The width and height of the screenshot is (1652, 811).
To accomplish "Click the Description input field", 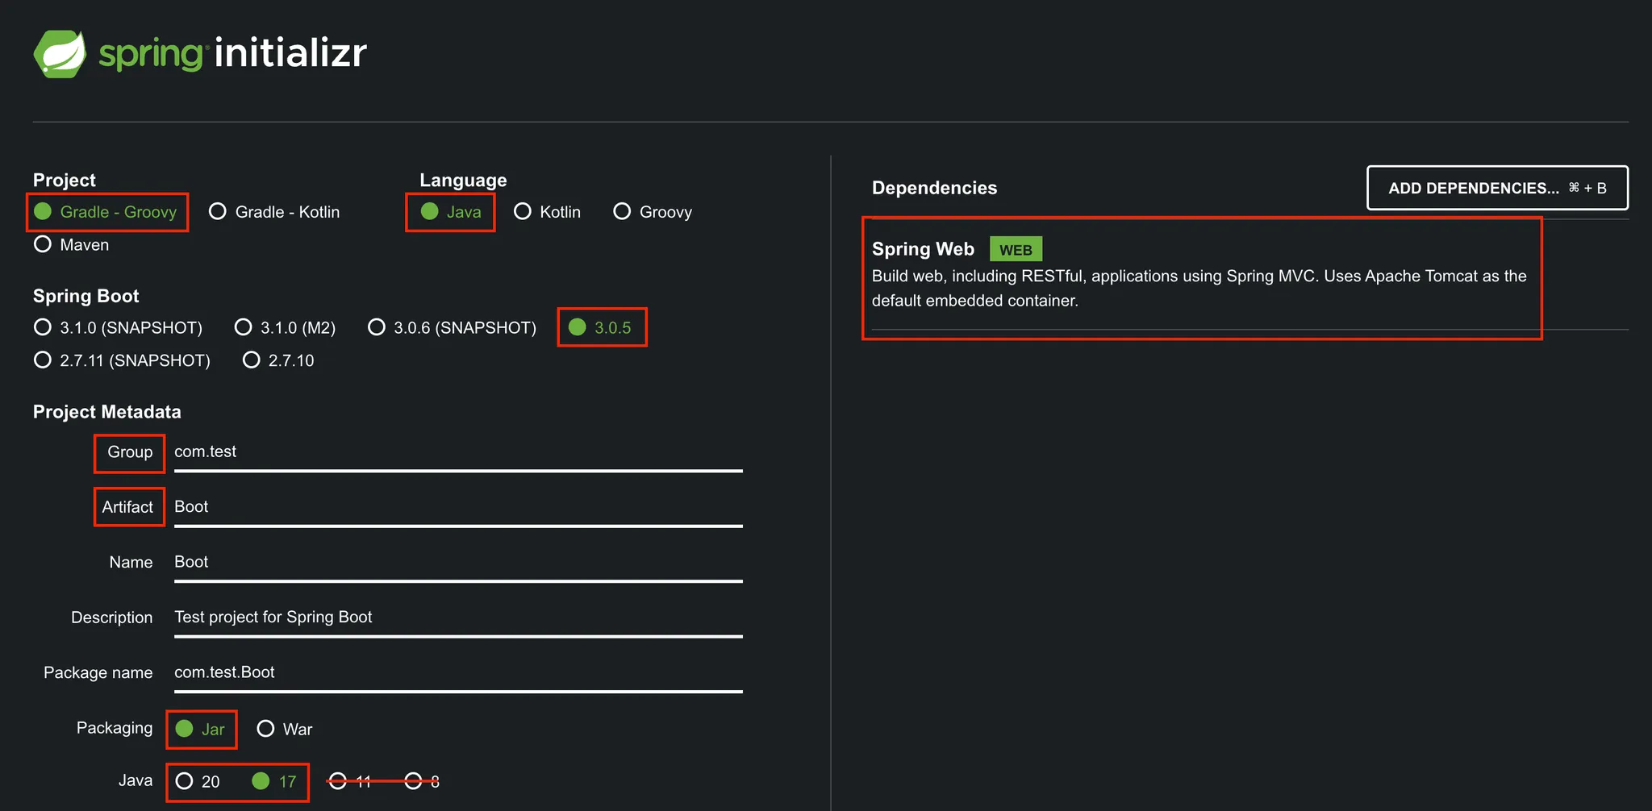I will pyautogui.click(x=458, y=618).
